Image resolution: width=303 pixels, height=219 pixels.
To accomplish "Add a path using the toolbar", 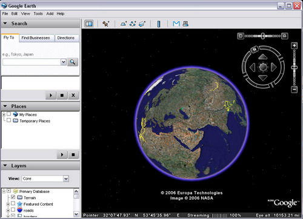I will (x=133, y=24).
